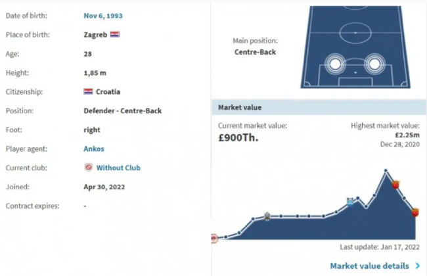Open the Nov 6, 1993 birth date link

[x=103, y=16]
